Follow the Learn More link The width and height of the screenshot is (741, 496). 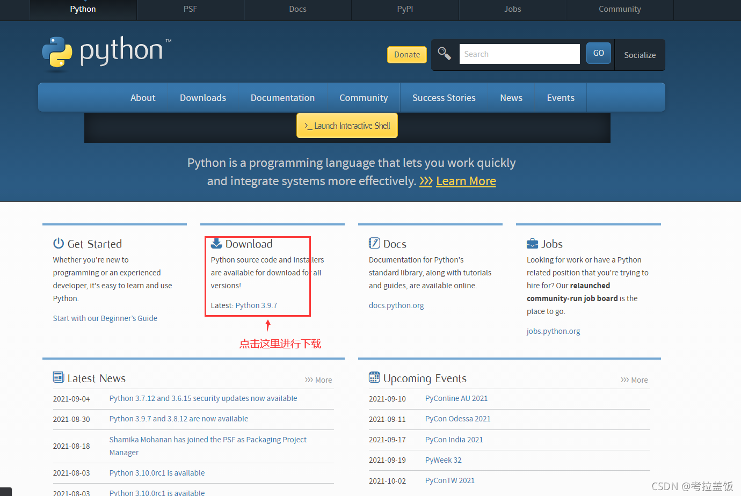tap(466, 181)
